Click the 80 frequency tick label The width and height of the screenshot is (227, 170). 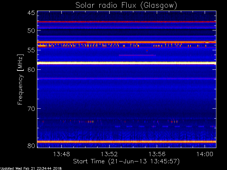click(31, 146)
